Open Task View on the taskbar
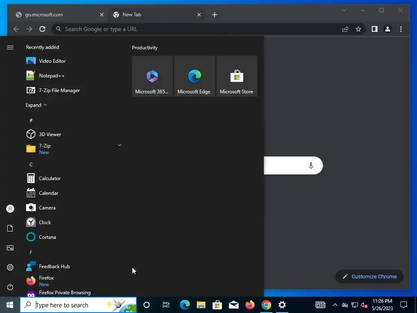417x313 pixels. click(166, 305)
